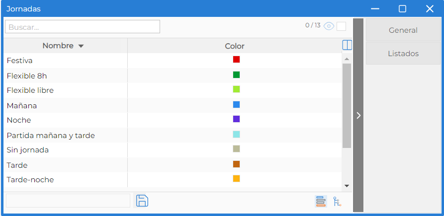Open the column chooser icon
This screenshot has height=216, width=444.
pyautogui.click(x=347, y=45)
